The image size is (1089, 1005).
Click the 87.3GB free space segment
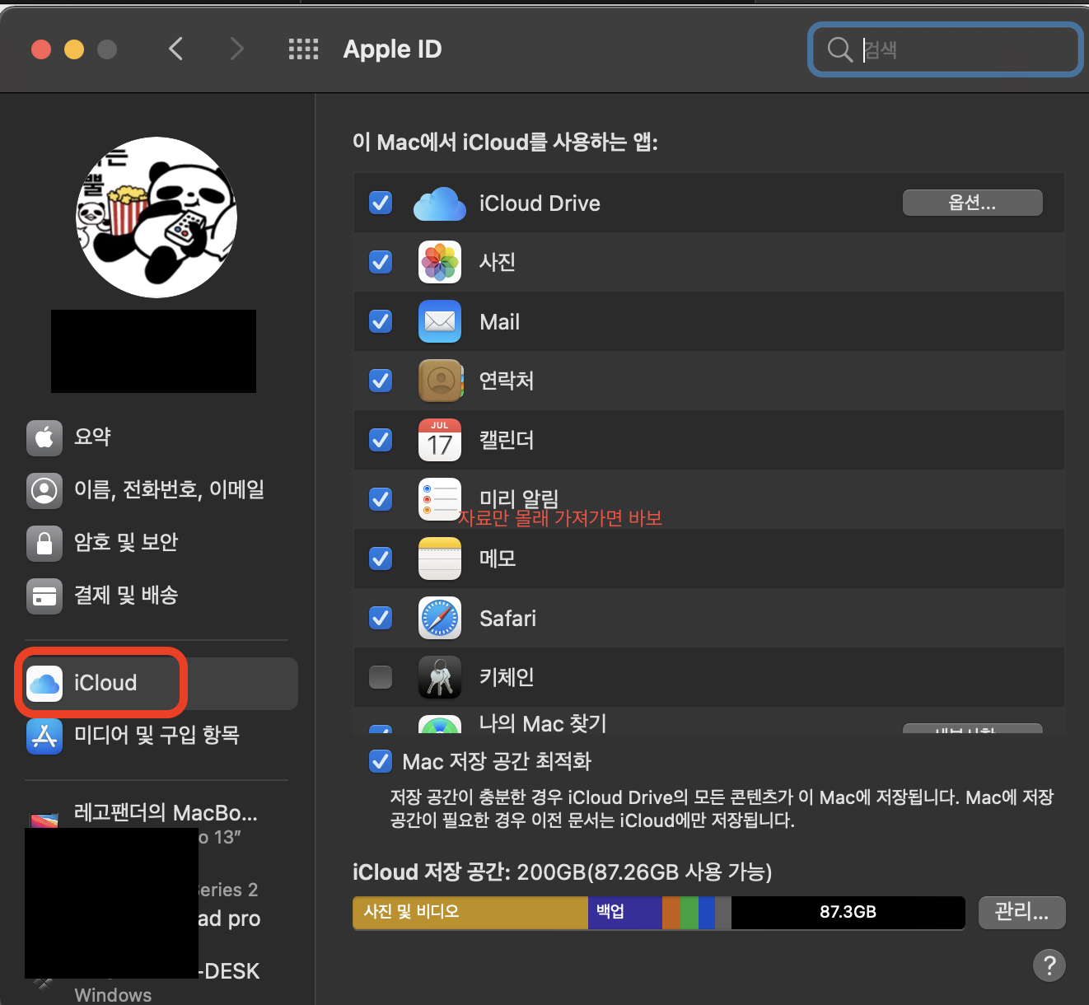[x=848, y=912]
